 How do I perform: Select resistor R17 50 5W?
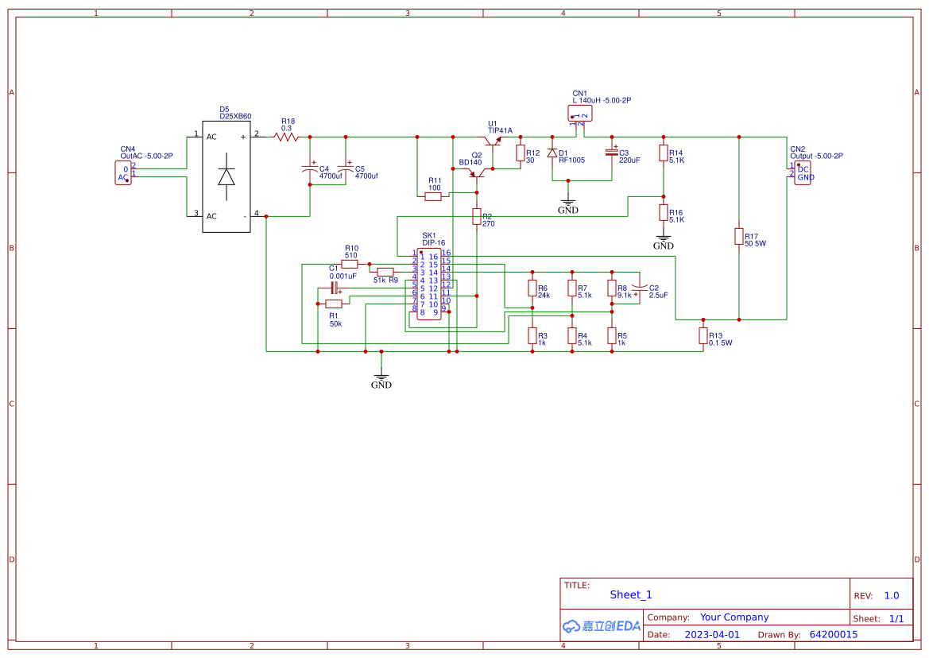tap(739, 236)
